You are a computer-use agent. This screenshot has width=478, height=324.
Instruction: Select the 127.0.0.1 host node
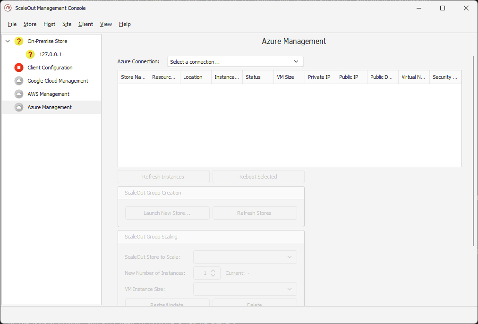[51, 54]
